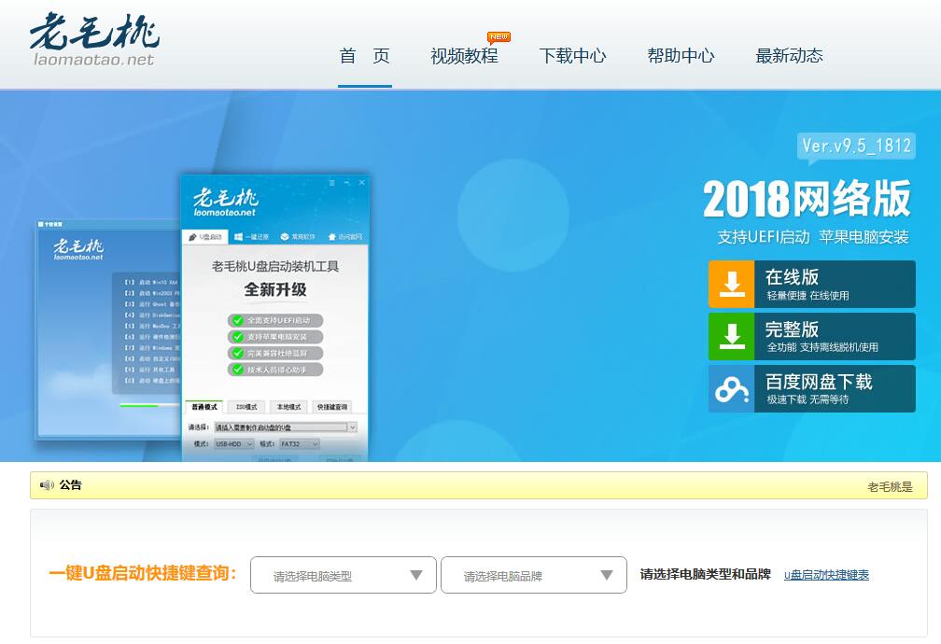Click the green check next to 技术人员贴心助手

pos(238,369)
